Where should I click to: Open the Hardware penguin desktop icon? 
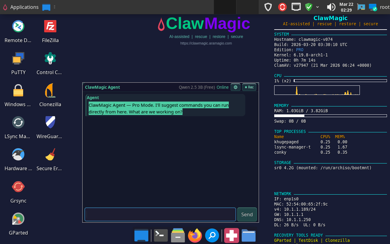click(x=18, y=154)
